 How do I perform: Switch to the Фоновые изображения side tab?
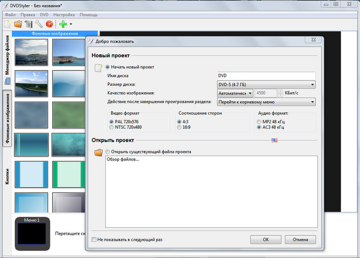(x=7, y=118)
